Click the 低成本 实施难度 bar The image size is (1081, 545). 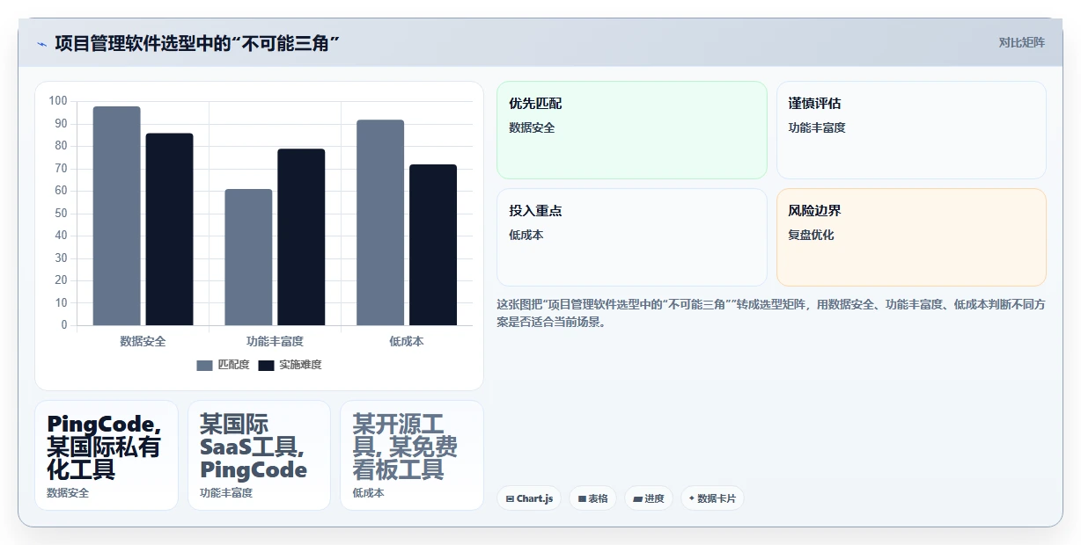(434, 245)
